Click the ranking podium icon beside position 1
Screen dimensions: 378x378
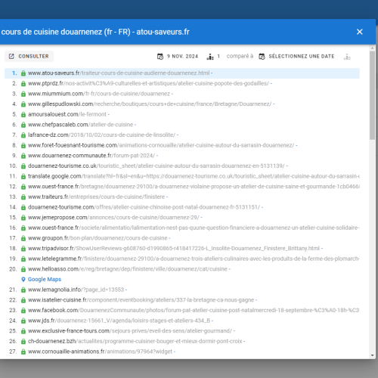pos(210,57)
